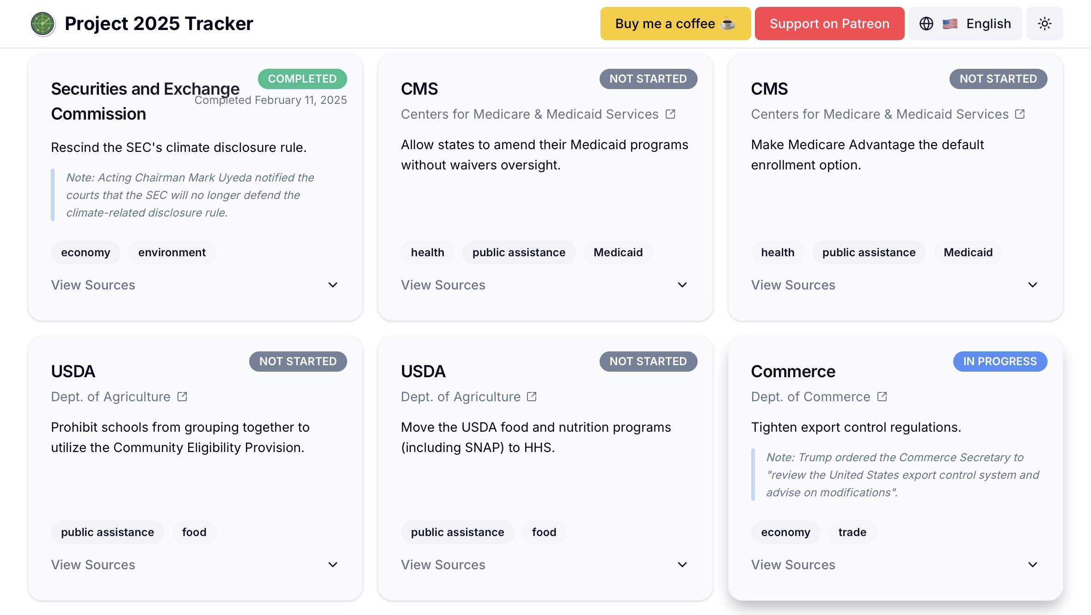Click the COMPLETED status badge
Viewport: 1091px width, 615px height.
(x=302, y=79)
